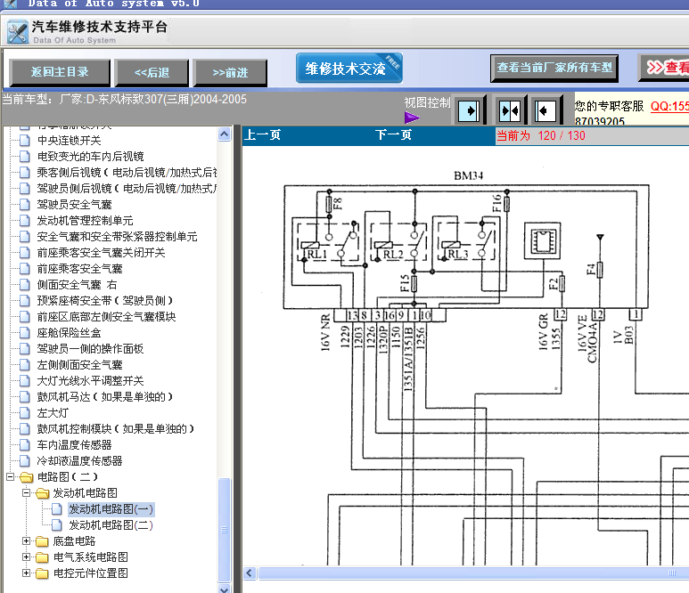Click the tree panel vertical scrollbar thumb

pyautogui.click(x=224, y=530)
